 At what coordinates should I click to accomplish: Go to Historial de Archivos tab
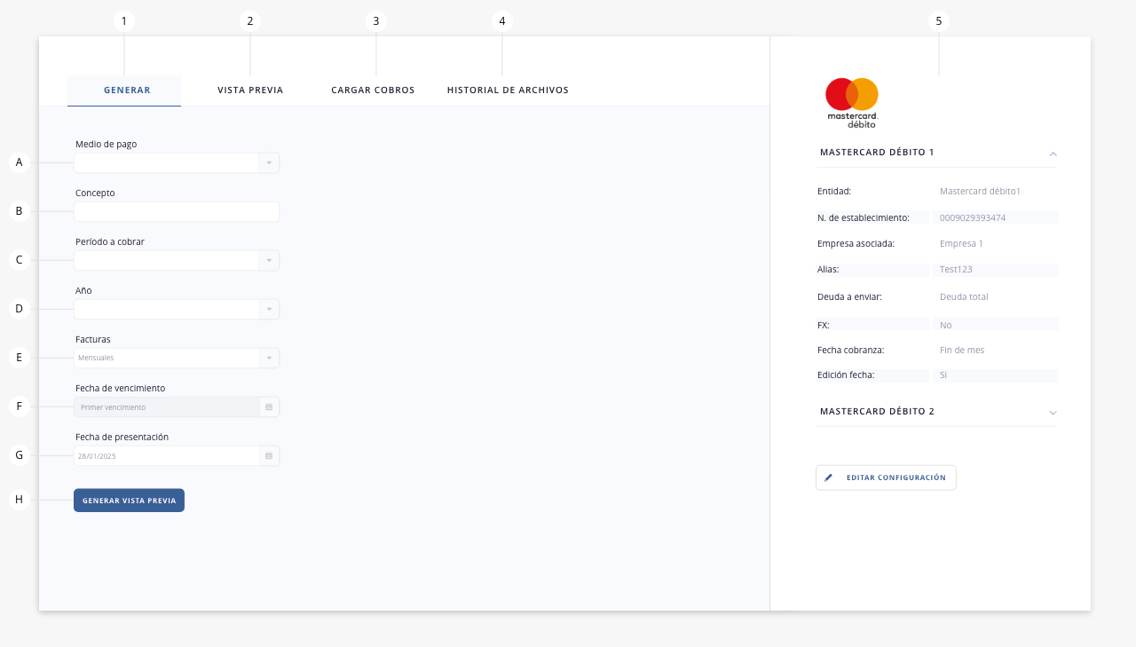508,91
